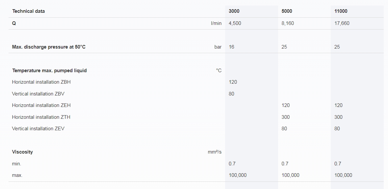This screenshot has width=388, height=189.
Task: Select the max. viscosity row label
Action: pyautogui.click(x=17, y=175)
